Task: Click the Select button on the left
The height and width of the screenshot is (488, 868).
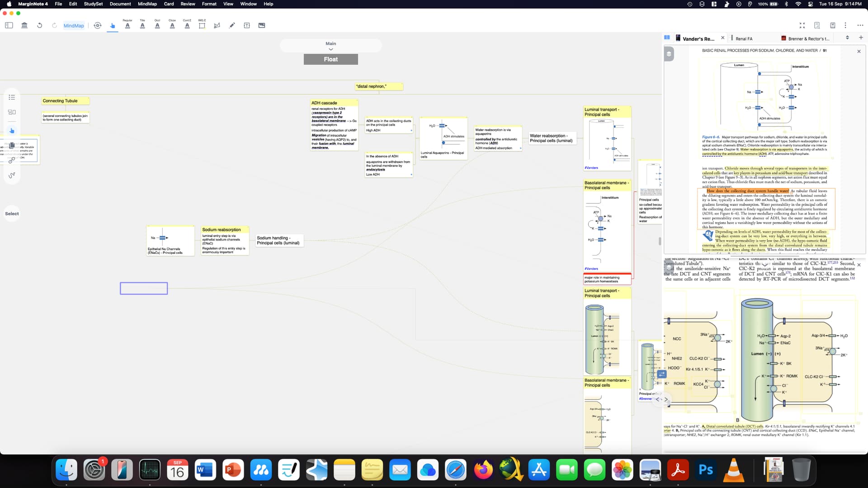Action: [x=12, y=214]
